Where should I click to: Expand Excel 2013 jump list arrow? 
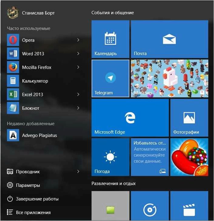click(x=78, y=94)
